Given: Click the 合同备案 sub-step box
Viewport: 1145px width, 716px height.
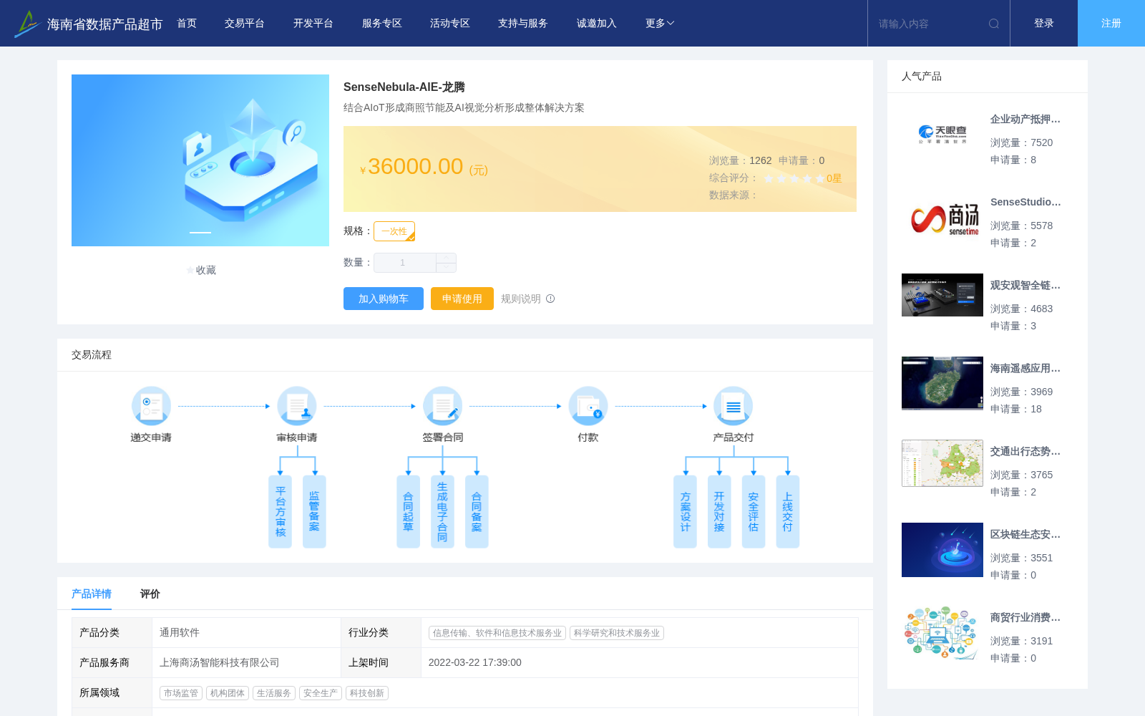Looking at the screenshot, I should point(477,511).
